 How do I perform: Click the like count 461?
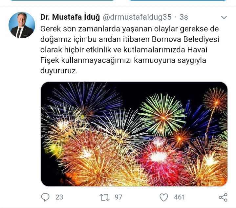[179, 197]
